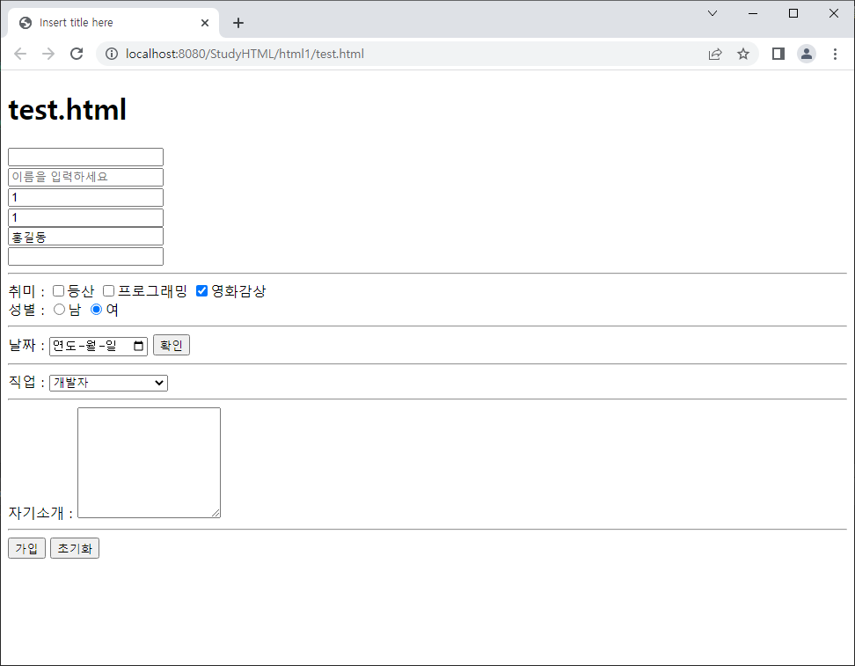This screenshot has width=855, height=666.
Task: Click the input field containing 홍길동
Action: 85,237
